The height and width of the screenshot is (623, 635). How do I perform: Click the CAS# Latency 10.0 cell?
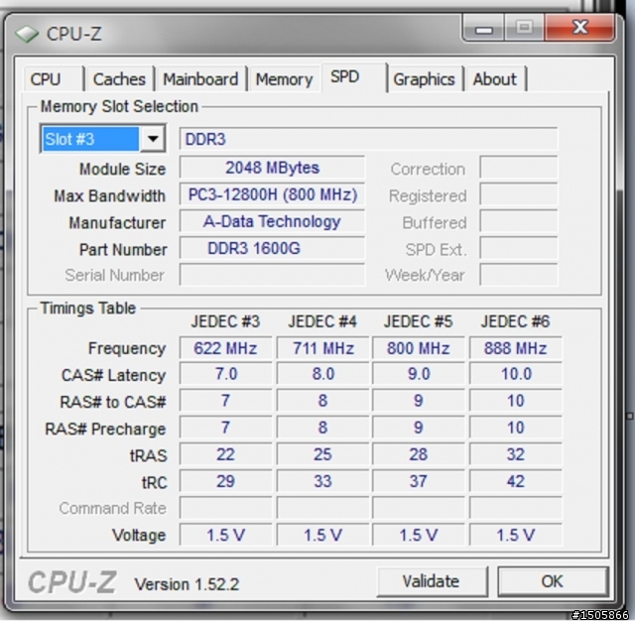pyautogui.click(x=516, y=374)
